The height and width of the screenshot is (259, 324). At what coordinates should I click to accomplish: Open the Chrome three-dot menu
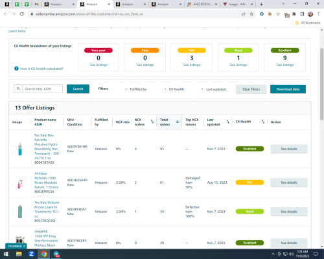(x=318, y=14)
